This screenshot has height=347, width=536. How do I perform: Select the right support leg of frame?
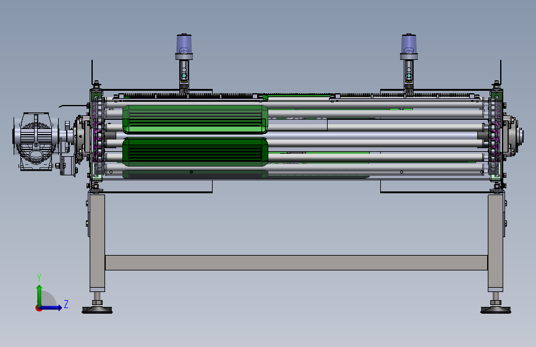(x=495, y=242)
